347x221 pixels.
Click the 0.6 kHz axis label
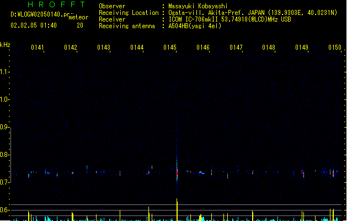(x=4, y=210)
